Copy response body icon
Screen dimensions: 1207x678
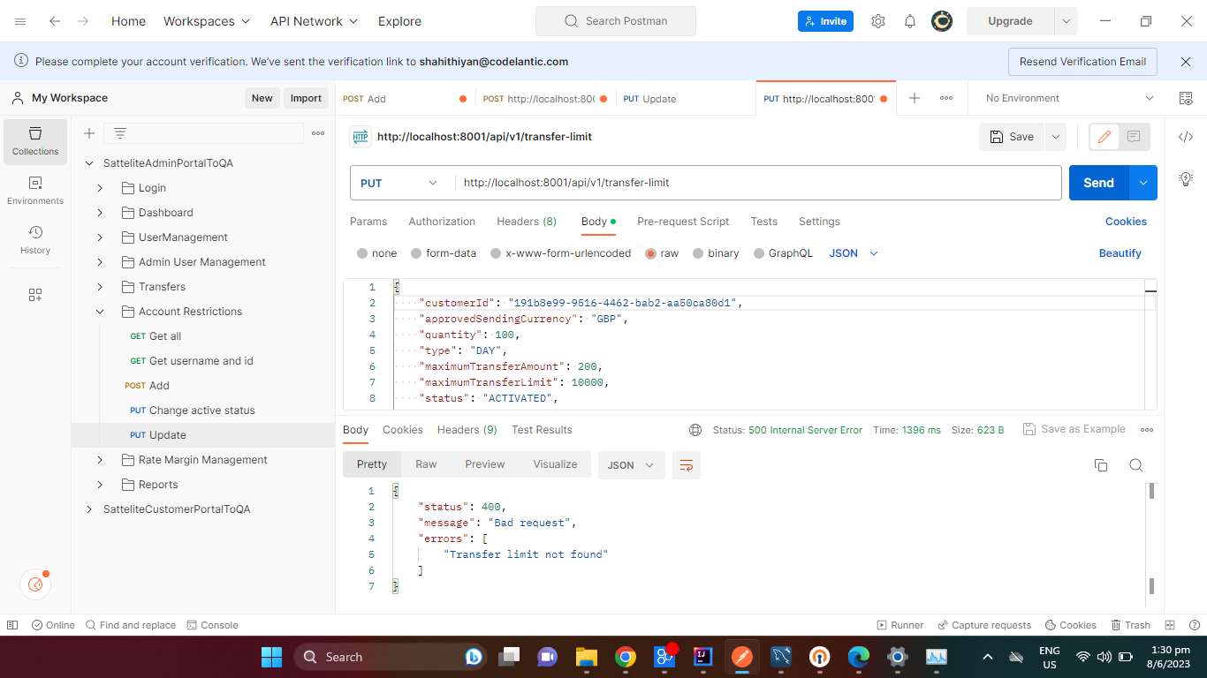point(1101,465)
